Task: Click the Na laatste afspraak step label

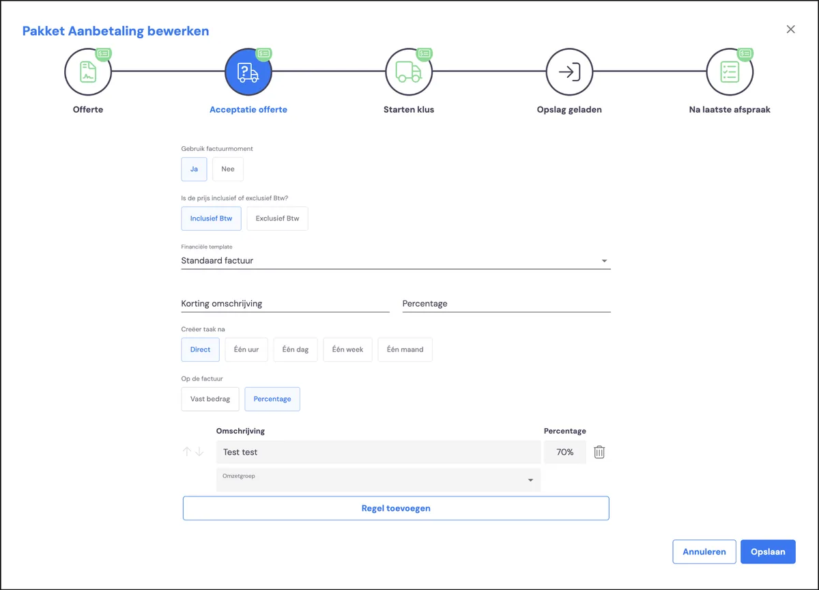Action: click(730, 109)
